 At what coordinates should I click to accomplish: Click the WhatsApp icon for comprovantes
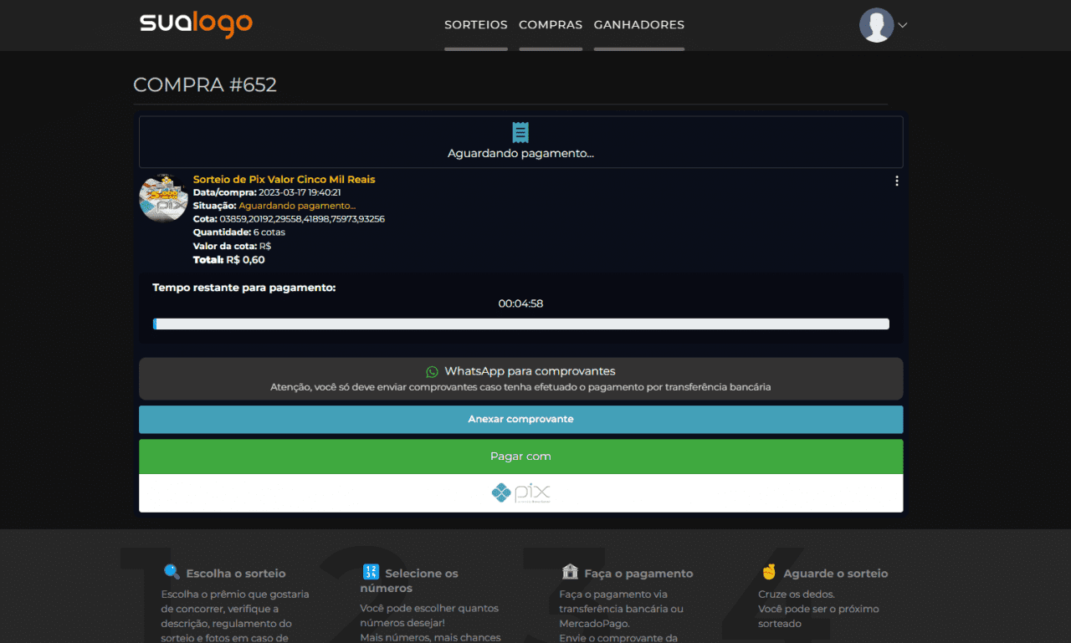[x=432, y=371]
